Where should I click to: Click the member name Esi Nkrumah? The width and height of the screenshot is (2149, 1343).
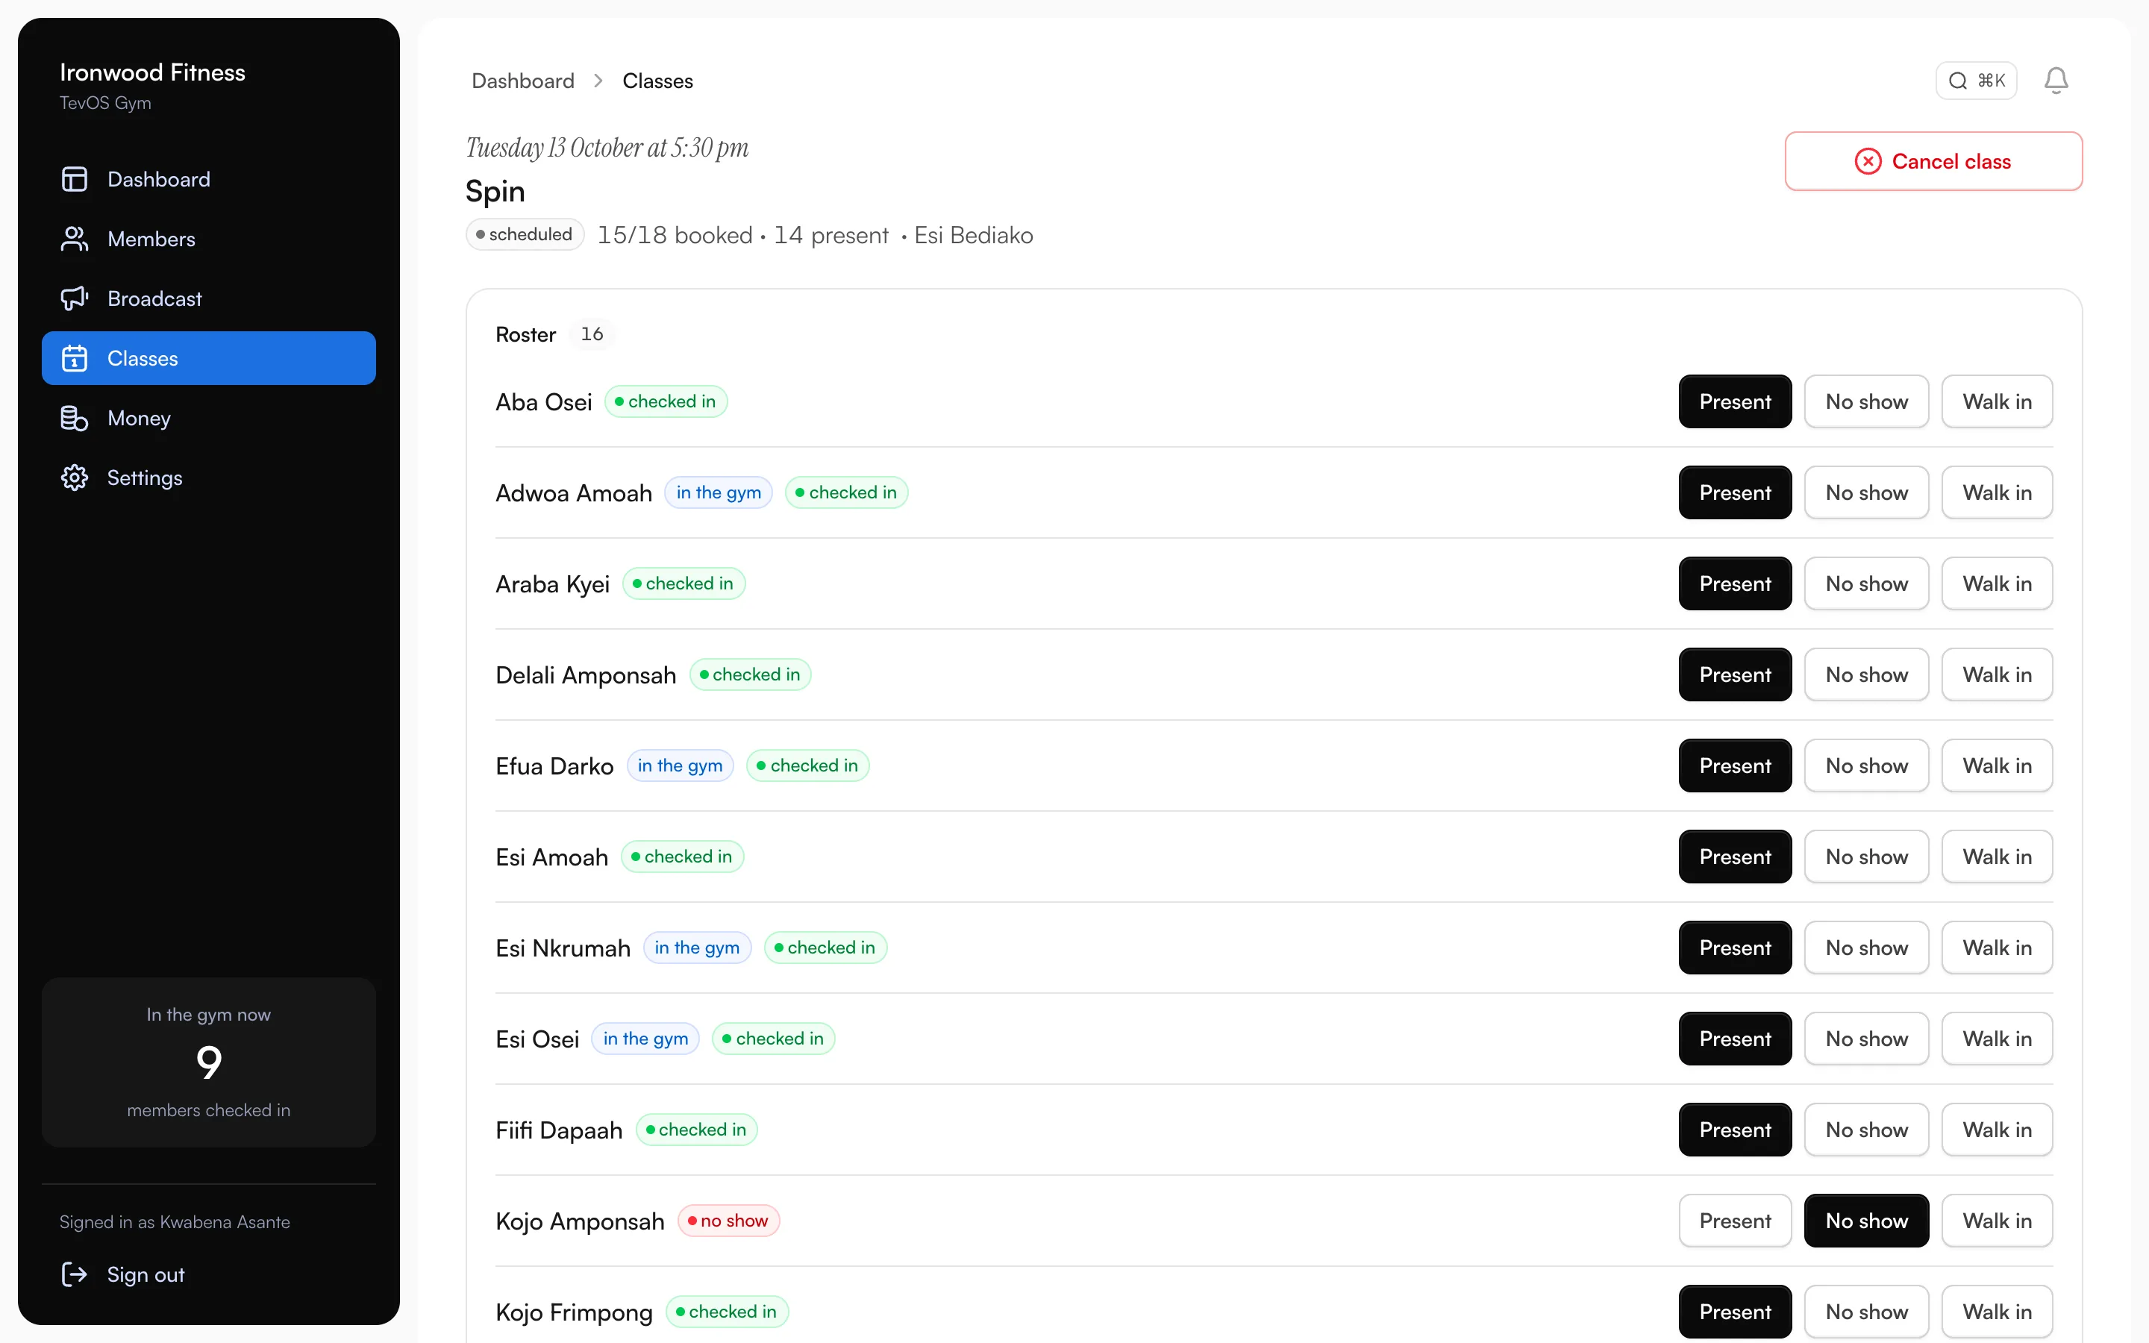tap(563, 948)
